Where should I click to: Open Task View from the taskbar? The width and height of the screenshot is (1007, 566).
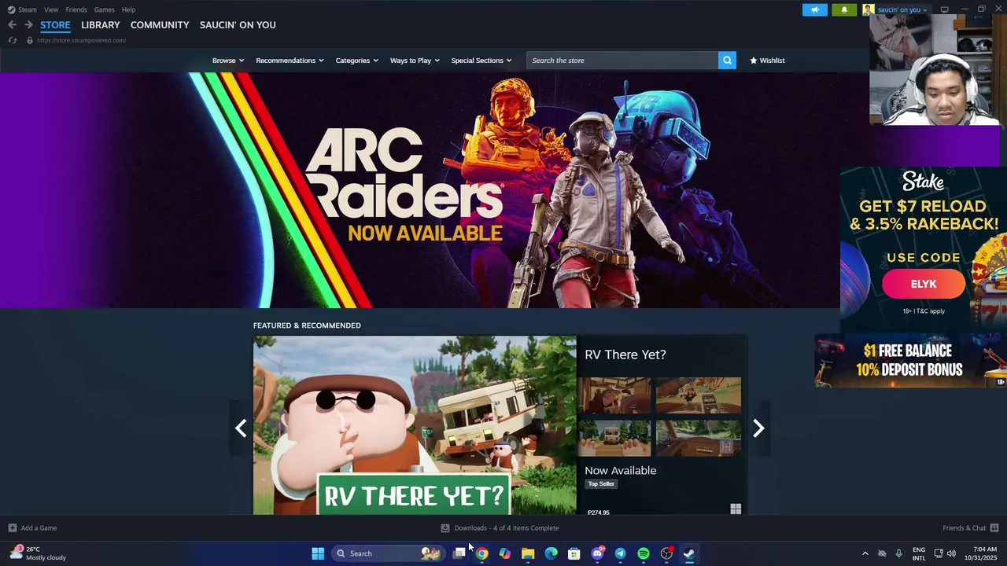click(x=459, y=553)
